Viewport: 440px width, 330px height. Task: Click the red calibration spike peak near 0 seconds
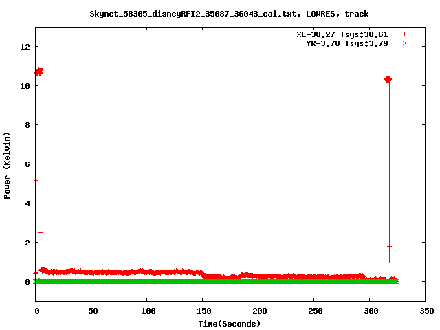point(38,71)
